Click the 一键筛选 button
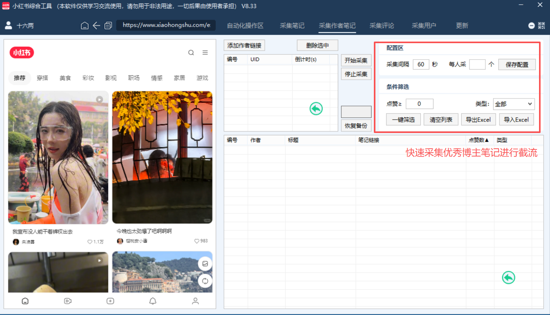This screenshot has width=550, height=315. 404,120
